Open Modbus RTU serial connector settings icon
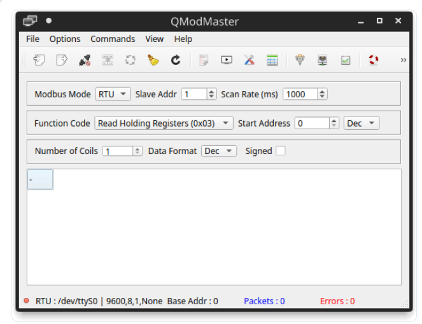 tap(300, 60)
